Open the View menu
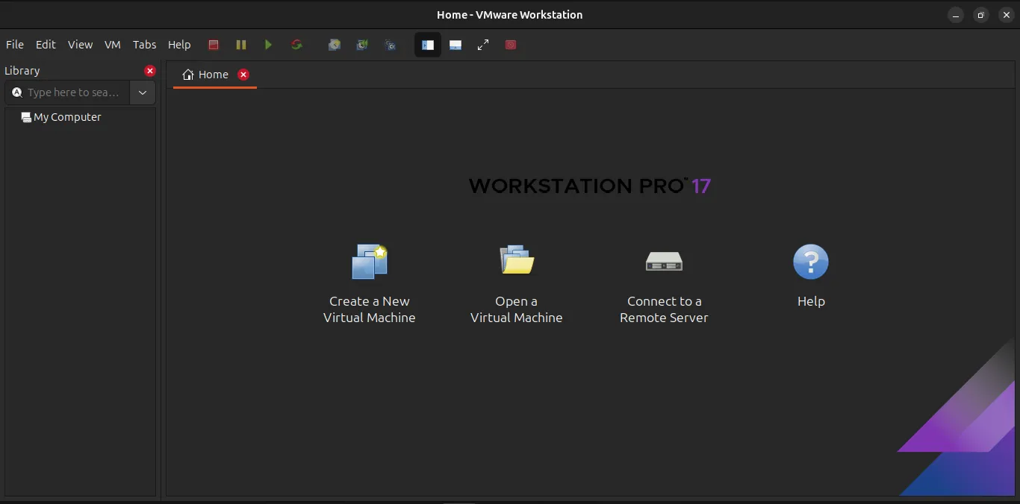 coord(80,45)
